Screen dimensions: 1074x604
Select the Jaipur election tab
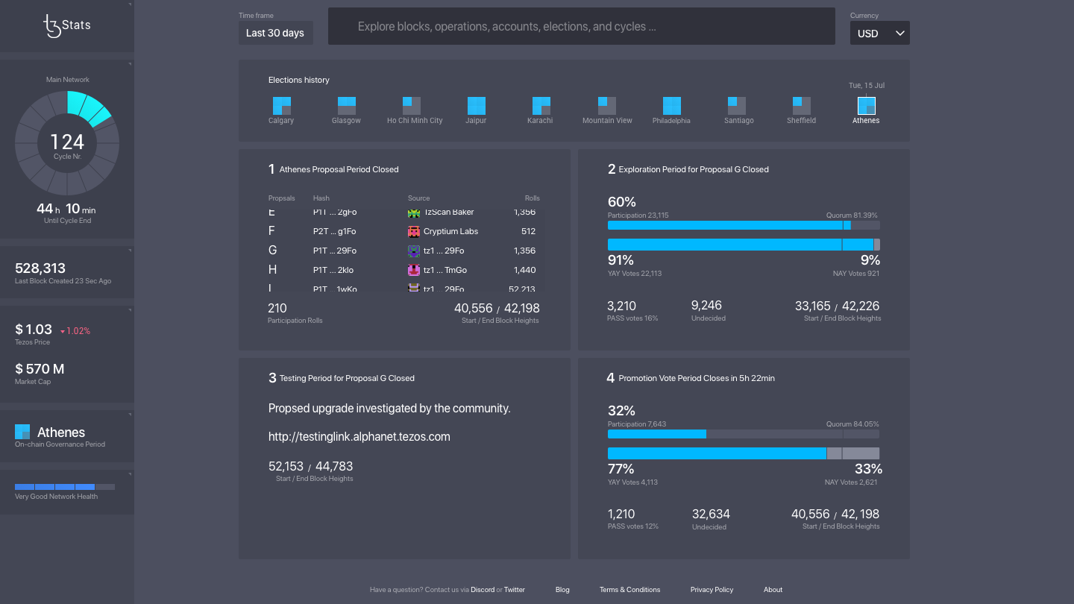coord(475,105)
